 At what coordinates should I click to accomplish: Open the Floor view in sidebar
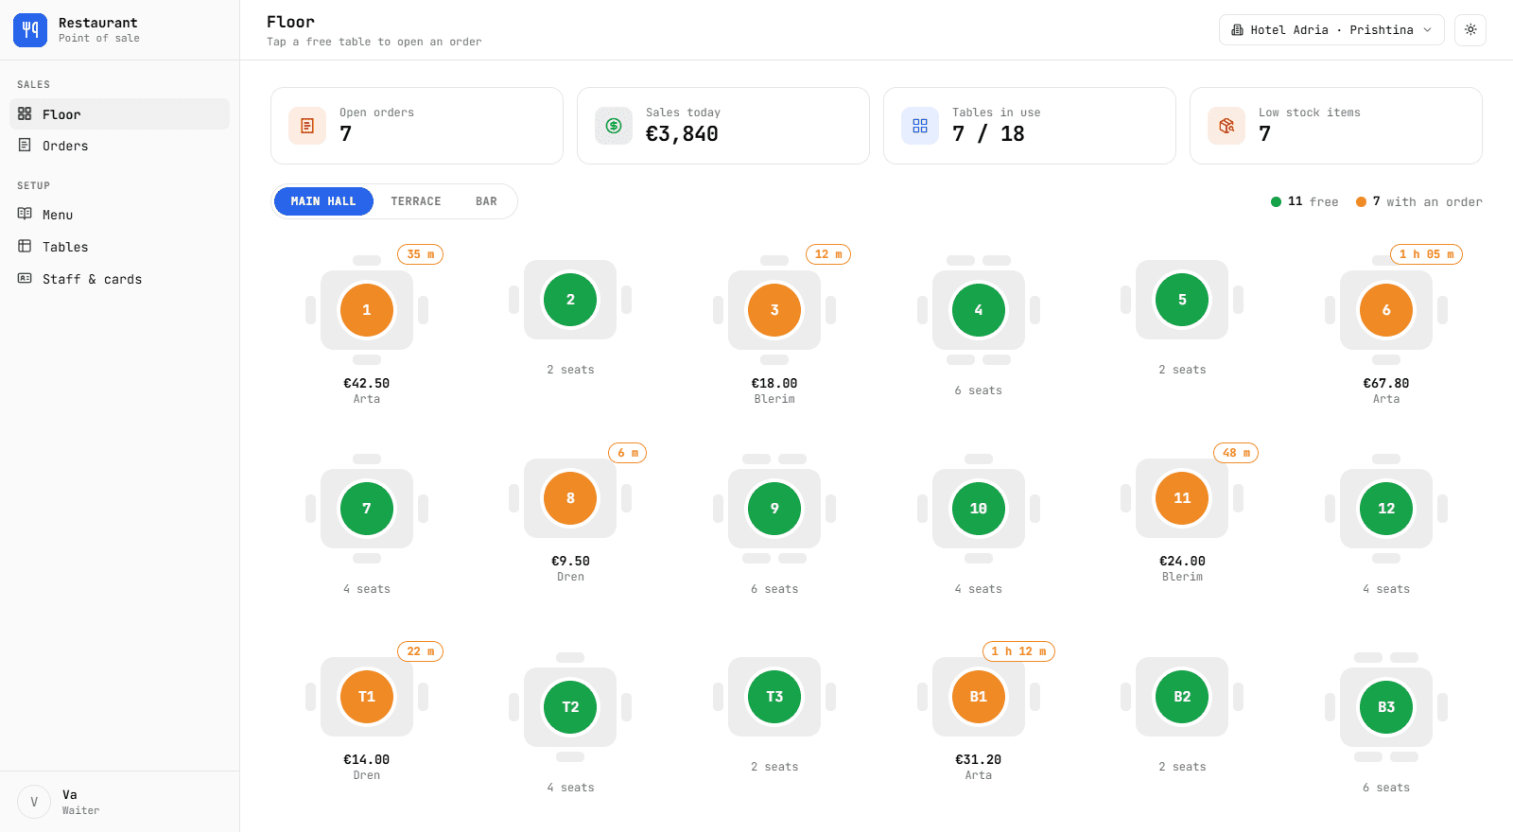(x=120, y=114)
